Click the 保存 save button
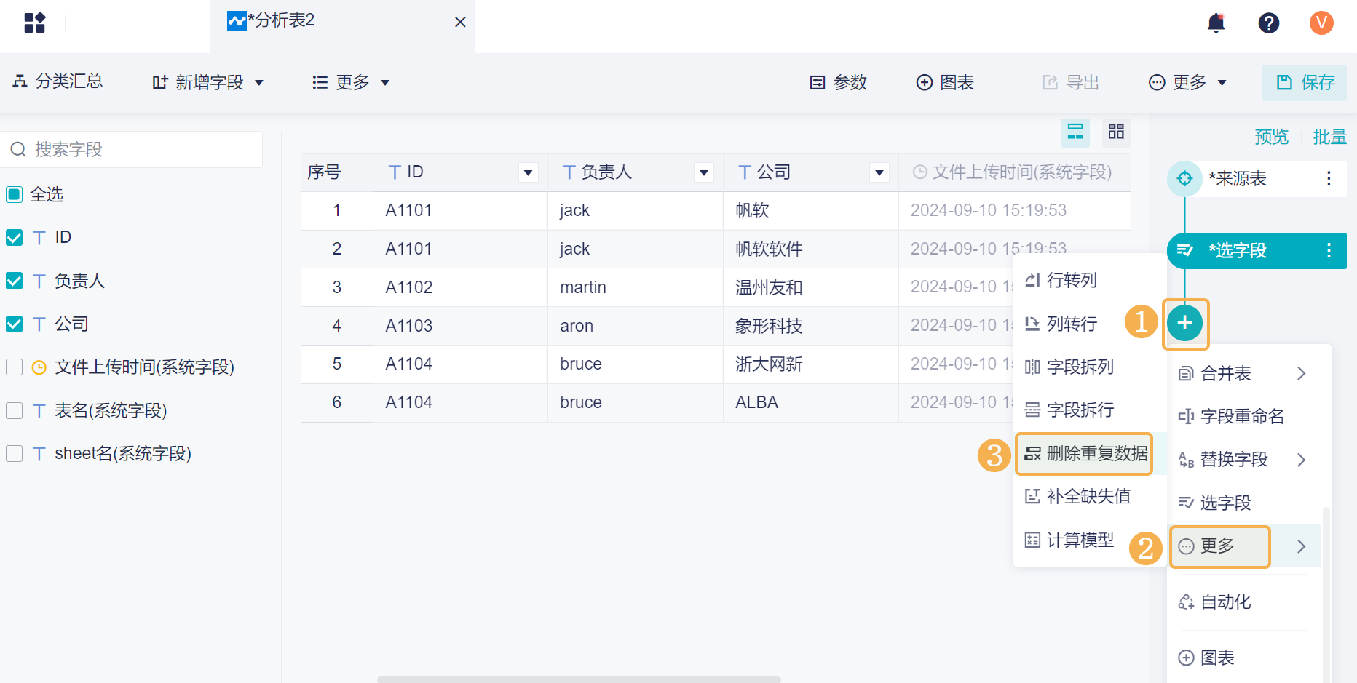 tap(1305, 83)
